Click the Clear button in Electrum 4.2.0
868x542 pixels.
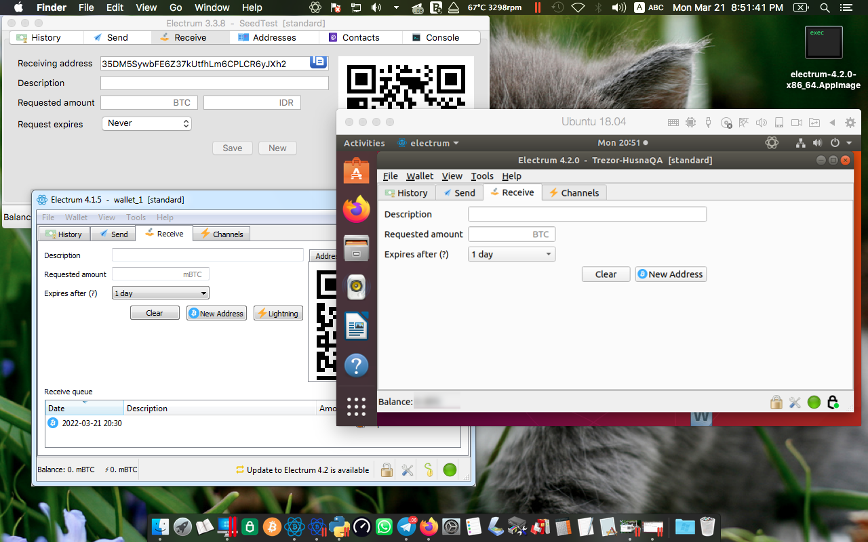(x=606, y=274)
